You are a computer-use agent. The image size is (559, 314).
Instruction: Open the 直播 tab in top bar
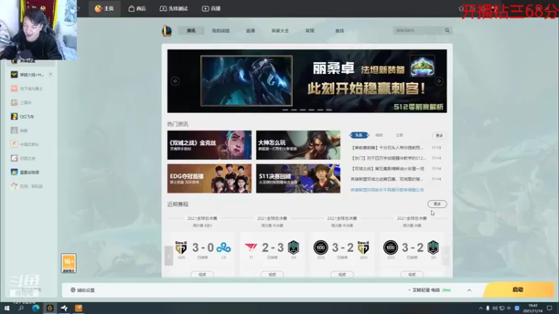point(212,8)
